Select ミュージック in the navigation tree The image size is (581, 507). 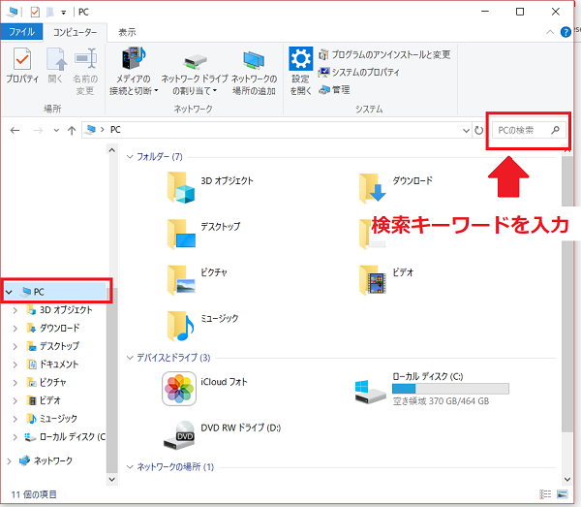52,419
